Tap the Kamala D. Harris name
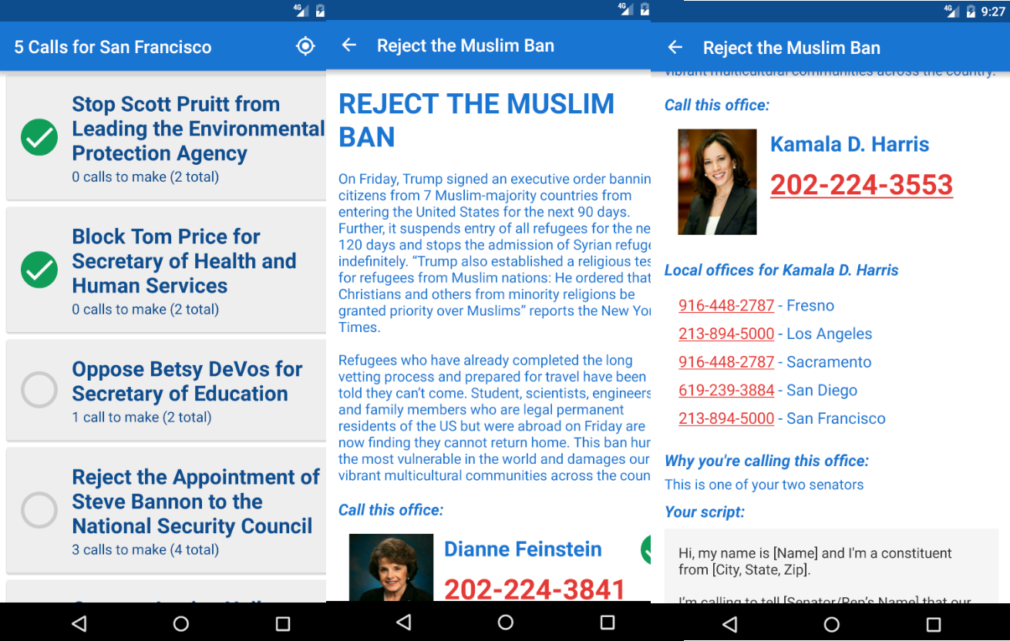The width and height of the screenshot is (1010, 641). pos(850,144)
